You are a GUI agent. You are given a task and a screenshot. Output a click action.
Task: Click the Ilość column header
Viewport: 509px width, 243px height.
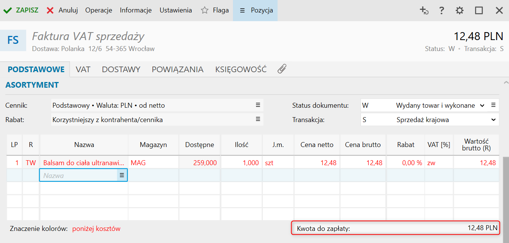click(241, 145)
